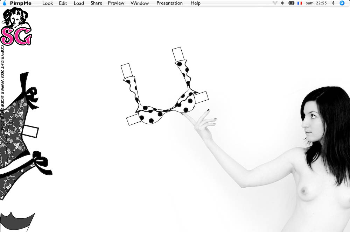Click the battery status icon
This screenshot has width=350, height=232.
(291, 3)
